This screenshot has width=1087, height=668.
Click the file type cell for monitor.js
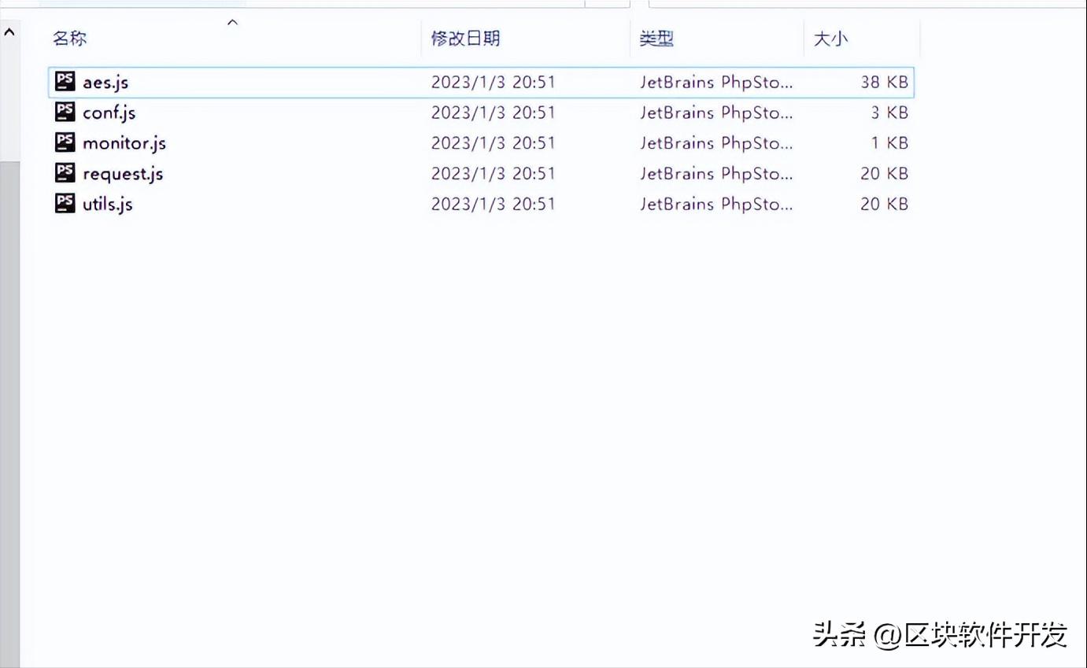(716, 143)
